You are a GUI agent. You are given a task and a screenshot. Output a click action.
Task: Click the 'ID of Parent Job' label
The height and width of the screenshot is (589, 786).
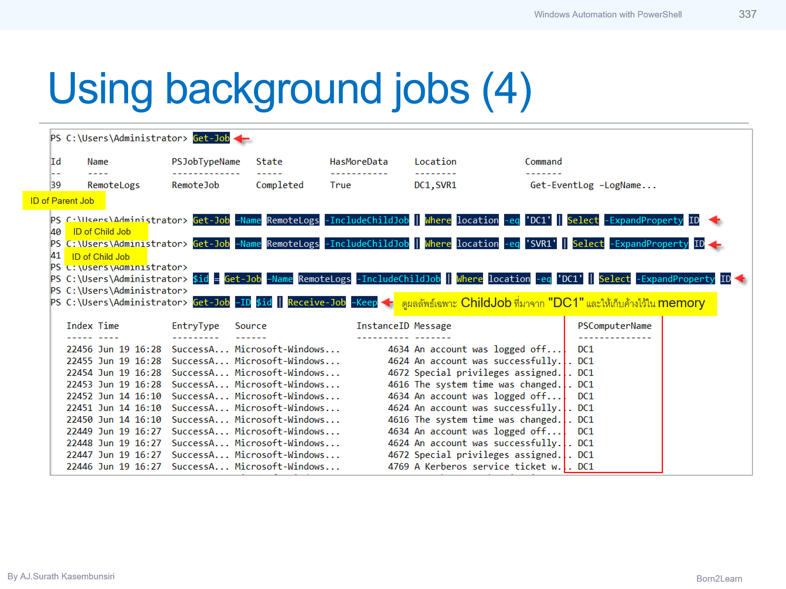63,201
